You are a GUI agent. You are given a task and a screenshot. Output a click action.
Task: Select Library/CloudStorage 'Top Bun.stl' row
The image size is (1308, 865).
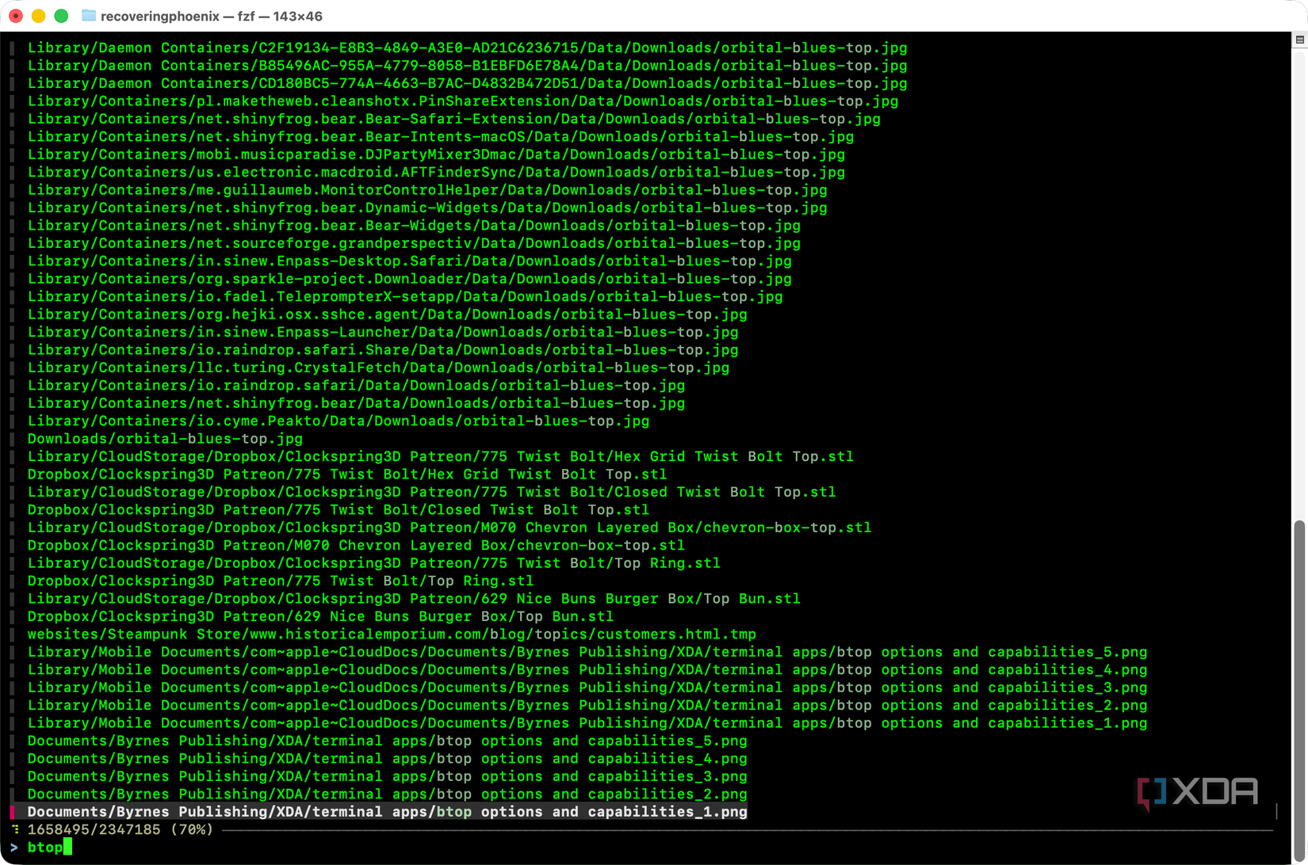(x=414, y=598)
